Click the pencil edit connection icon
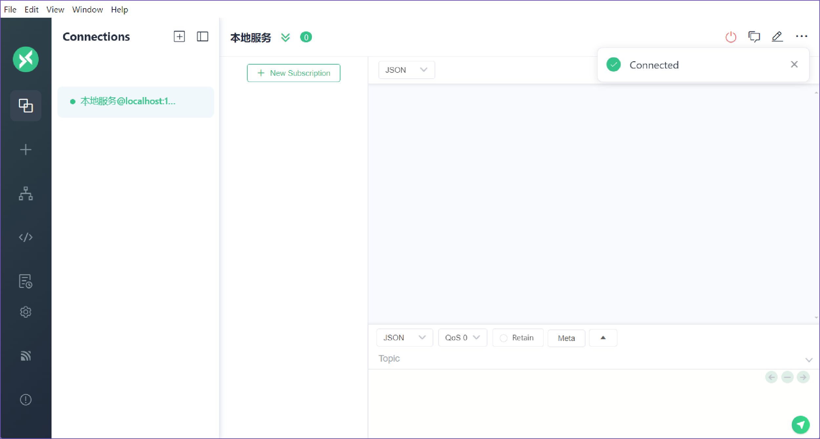Screen dimensions: 820x439 click(777, 37)
